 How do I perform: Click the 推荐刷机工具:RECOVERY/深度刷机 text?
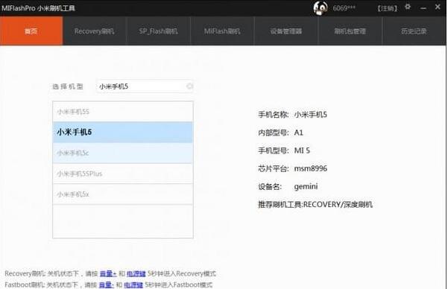pos(315,205)
